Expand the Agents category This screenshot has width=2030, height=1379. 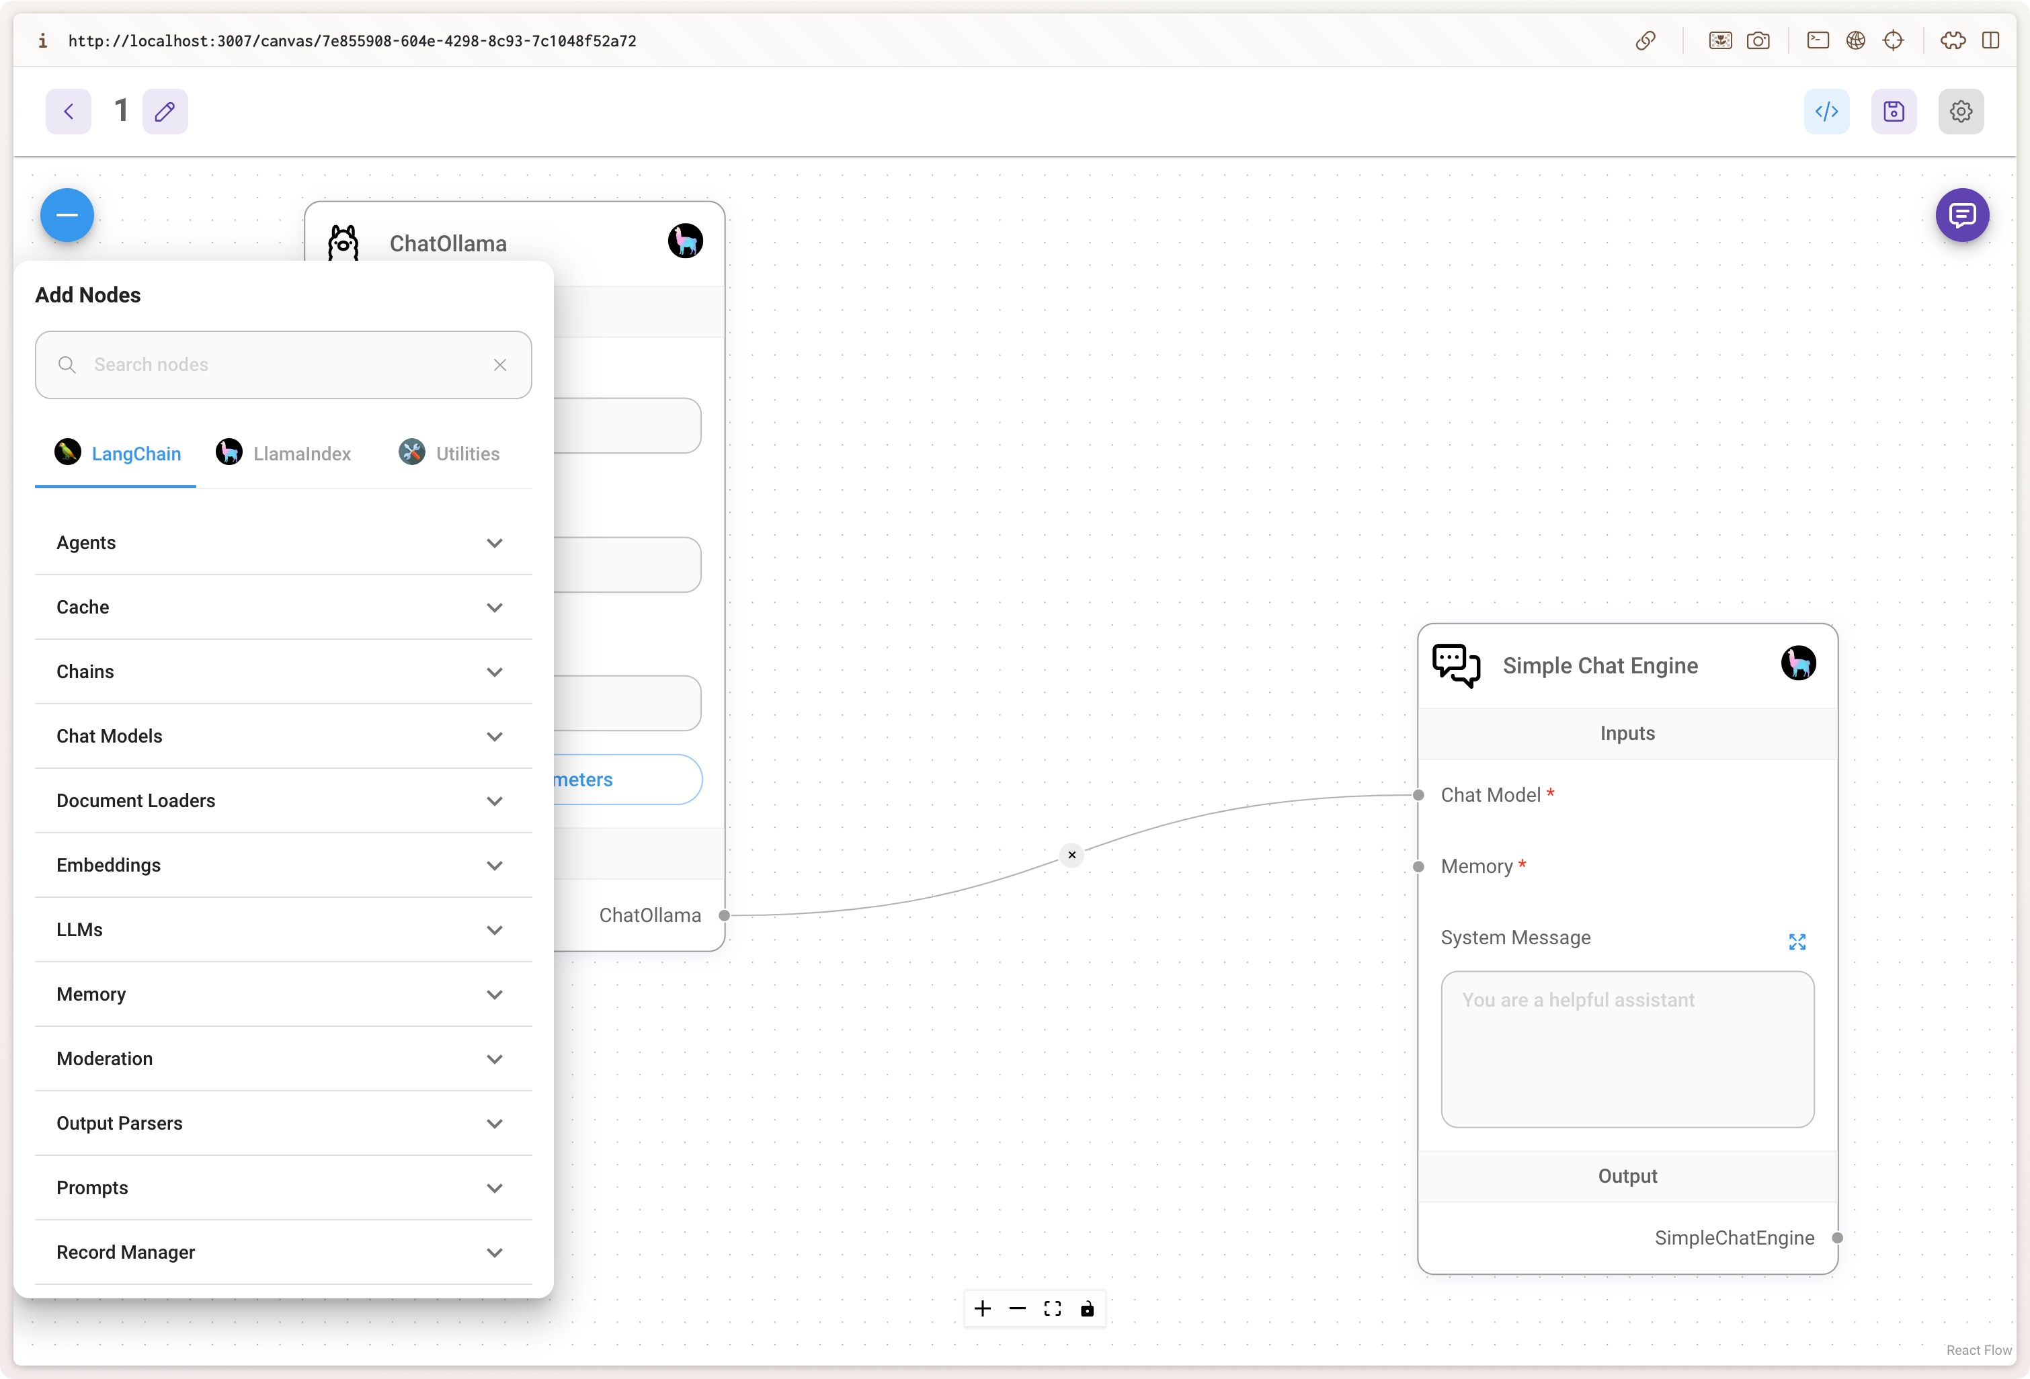pos(283,542)
